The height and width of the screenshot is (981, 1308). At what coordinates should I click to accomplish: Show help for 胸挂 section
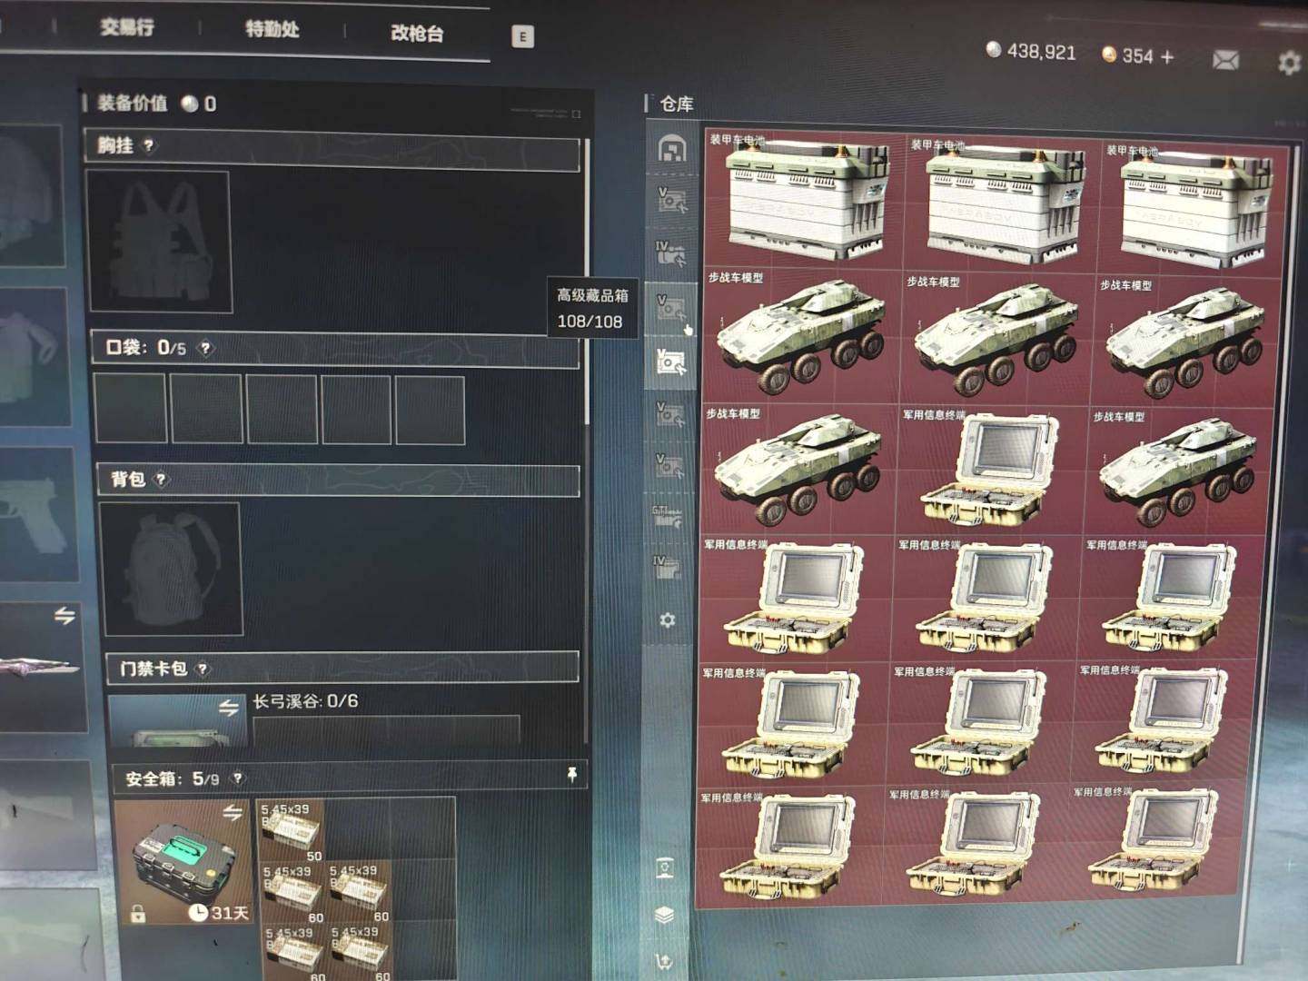pos(149,145)
